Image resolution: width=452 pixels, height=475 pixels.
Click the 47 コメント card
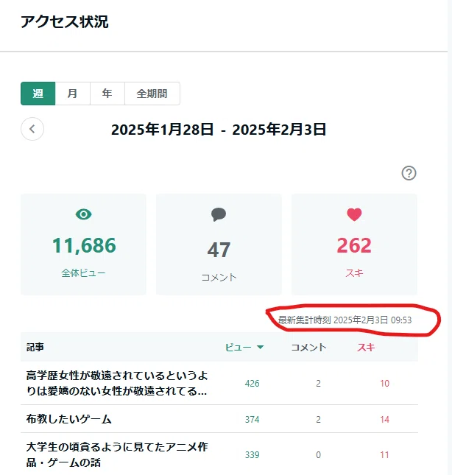(219, 244)
